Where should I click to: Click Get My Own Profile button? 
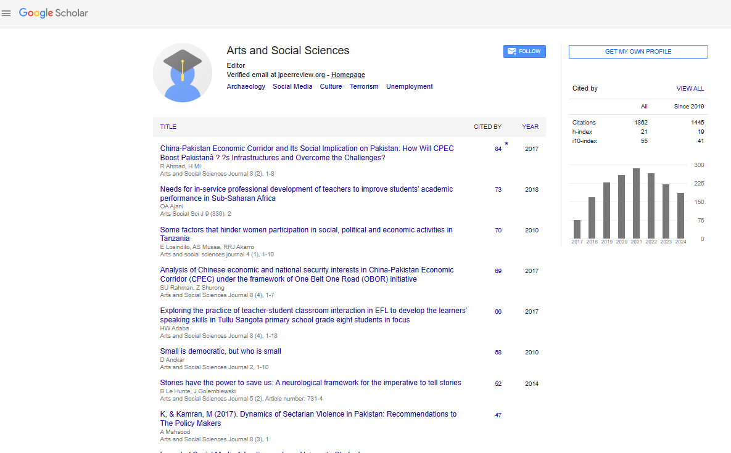click(x=638, y=52)
